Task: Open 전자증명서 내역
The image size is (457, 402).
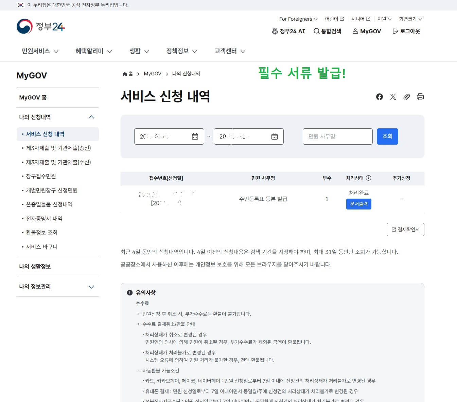Action: point(44,219)
